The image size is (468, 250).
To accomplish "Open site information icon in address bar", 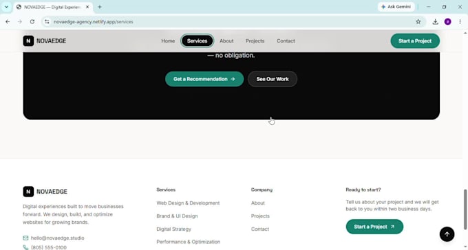I will click(47, 22).
